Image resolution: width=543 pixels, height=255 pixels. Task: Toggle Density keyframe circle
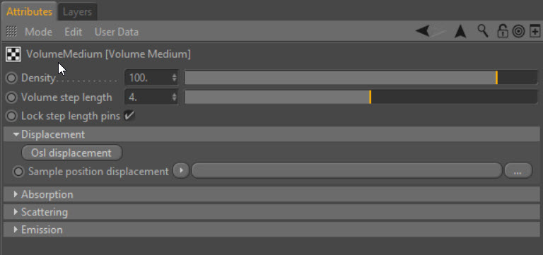11,78
